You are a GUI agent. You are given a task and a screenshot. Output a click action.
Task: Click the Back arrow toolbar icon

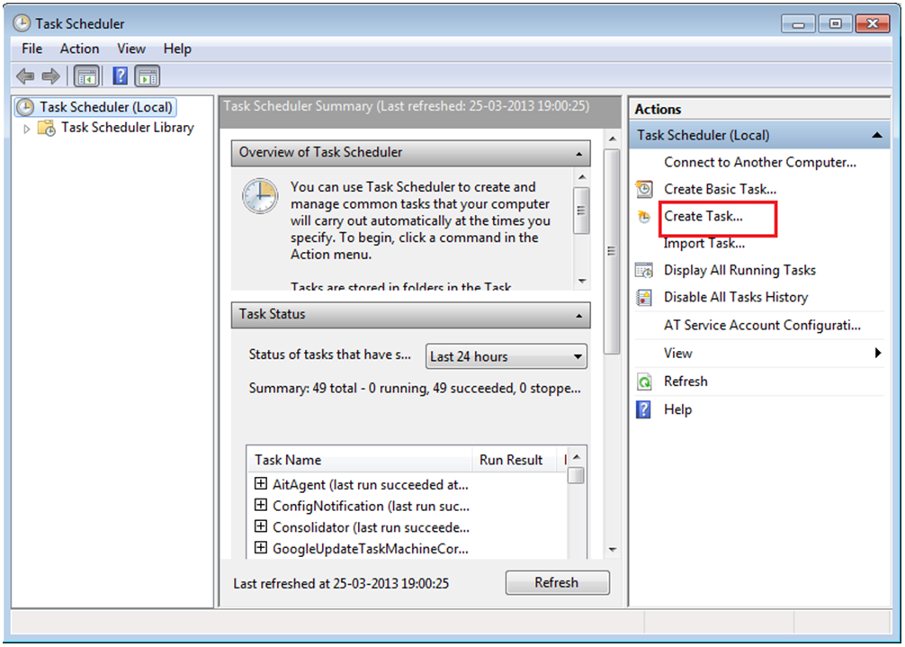[x=25, y=76]
